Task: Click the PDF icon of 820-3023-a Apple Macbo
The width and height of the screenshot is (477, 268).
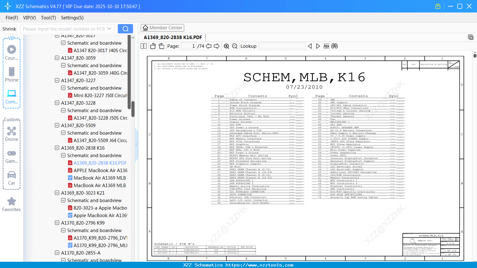Action: pyautogui.click(x=70, y=208)
